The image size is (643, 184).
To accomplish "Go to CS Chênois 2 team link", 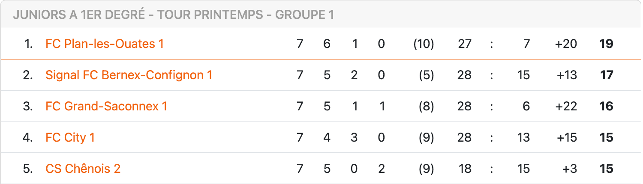I will tap(83, 169).
